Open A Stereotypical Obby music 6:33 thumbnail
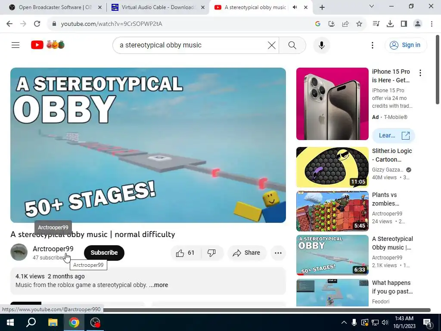Viewport: 441px width, 331px height. point(332,255)
